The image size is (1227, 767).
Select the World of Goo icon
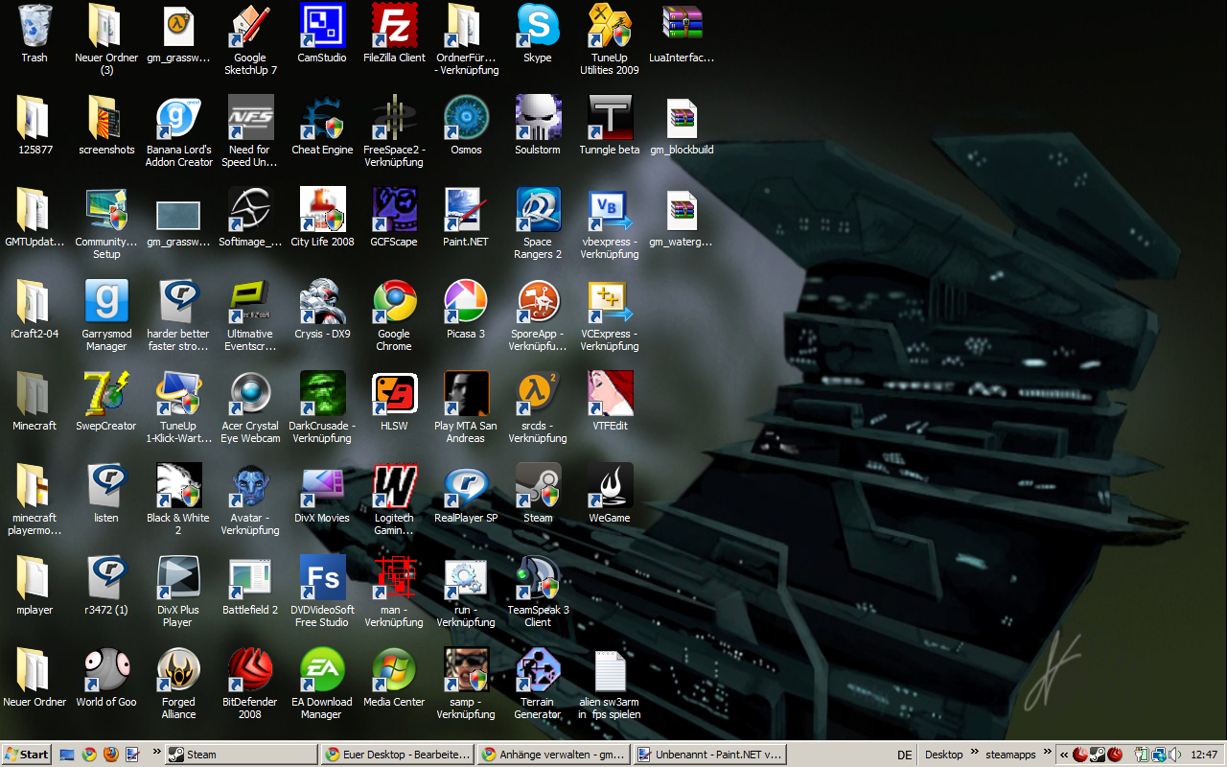click(x=106, y=670)
